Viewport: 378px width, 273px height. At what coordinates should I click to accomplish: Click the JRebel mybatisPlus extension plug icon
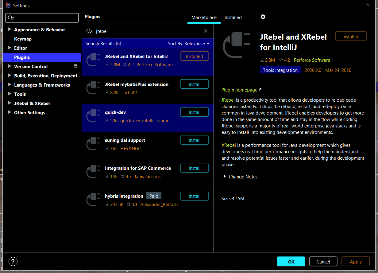click(x=93, y=88)
